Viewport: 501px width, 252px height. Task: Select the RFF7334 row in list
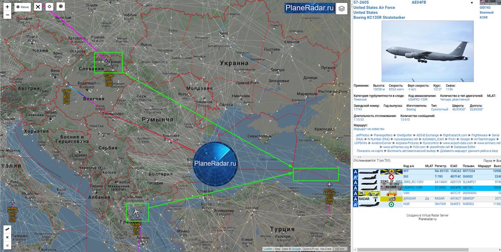tap(427, 172)
